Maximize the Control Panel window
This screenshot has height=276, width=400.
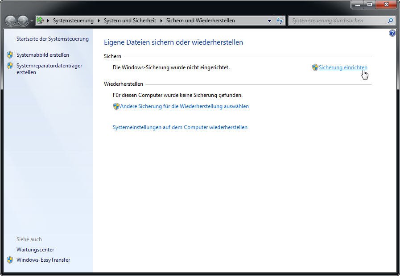(x=369, y=5)
